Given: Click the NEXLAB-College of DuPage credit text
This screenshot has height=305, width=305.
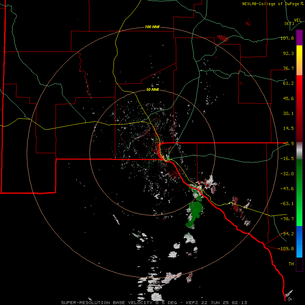Looking at the screenshot, I should pyautogui.click(x=273, y=4).
